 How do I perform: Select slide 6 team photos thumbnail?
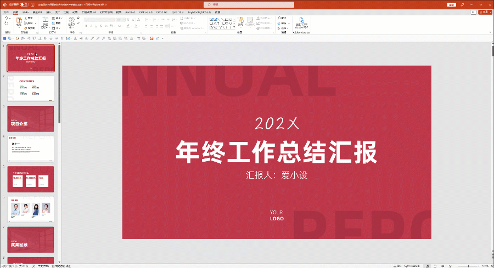click(x=31, y=209)
